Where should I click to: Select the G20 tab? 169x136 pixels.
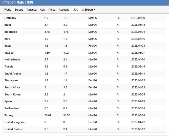tap(75, 10)
